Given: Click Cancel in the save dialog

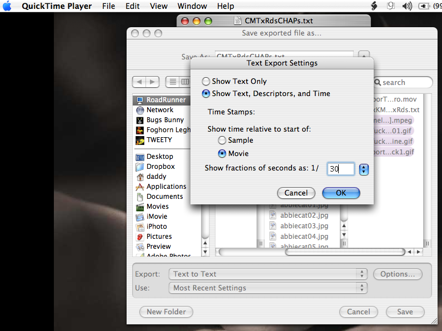Looking at the screenshot, I should click(x=358, y=312).
